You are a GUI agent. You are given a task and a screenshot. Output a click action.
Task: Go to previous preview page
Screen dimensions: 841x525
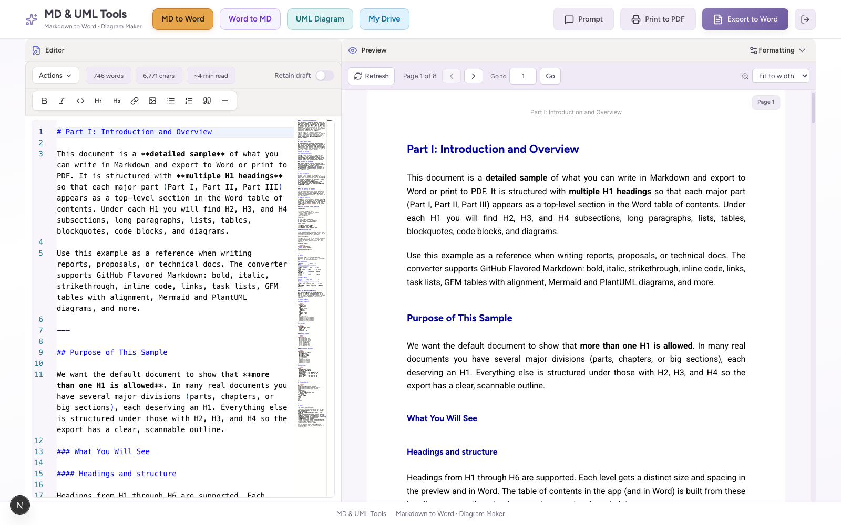[x=452, y=76]
